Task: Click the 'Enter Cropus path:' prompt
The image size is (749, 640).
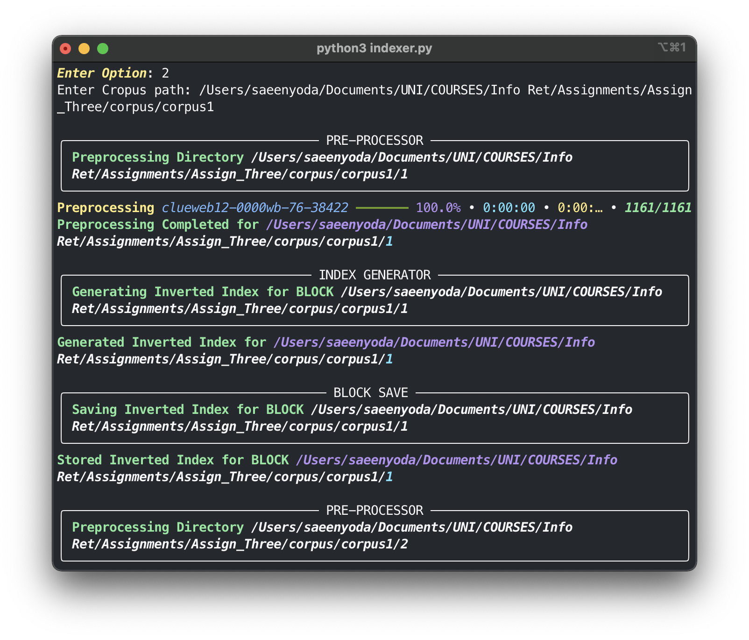Action: click(x=124, y=90)
